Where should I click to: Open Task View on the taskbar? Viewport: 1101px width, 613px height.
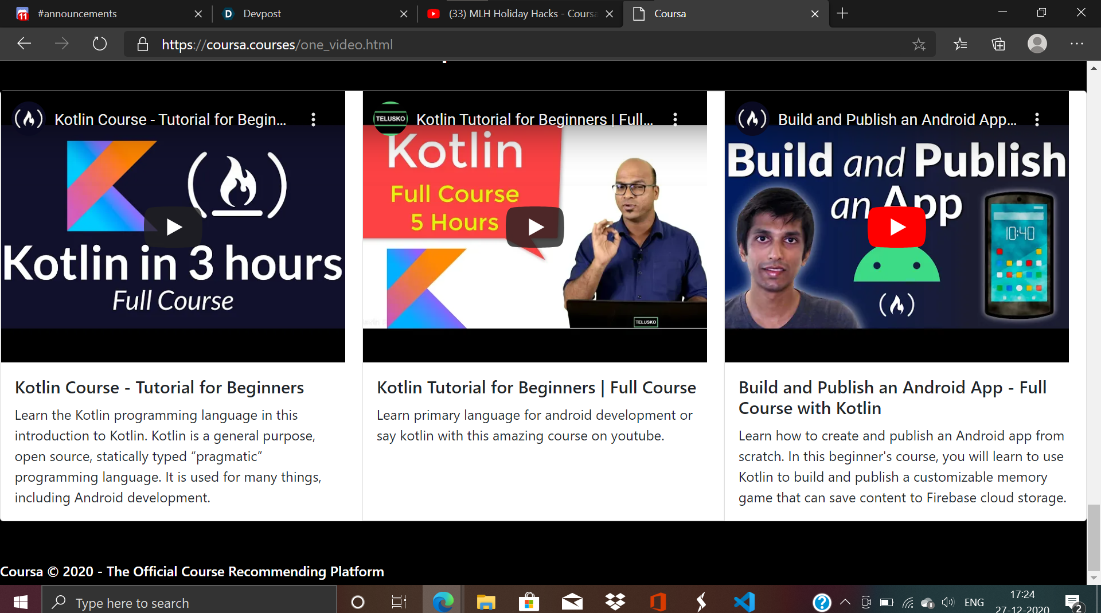[x=399, y=602]
